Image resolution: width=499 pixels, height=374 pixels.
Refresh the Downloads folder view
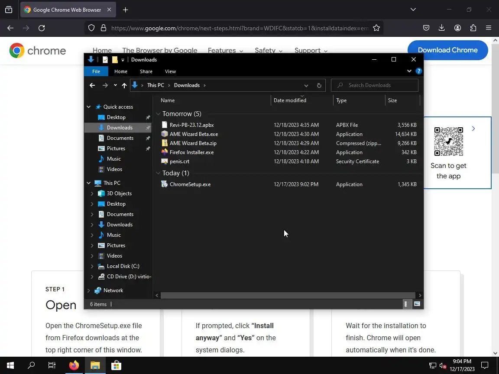pyautogui.click(x=319, y=85)
